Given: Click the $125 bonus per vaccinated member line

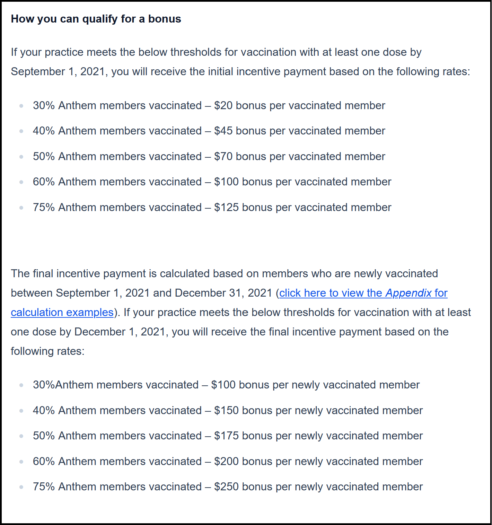Looking at the screenshot, I should pyautogui.click(x=212, y=207).
